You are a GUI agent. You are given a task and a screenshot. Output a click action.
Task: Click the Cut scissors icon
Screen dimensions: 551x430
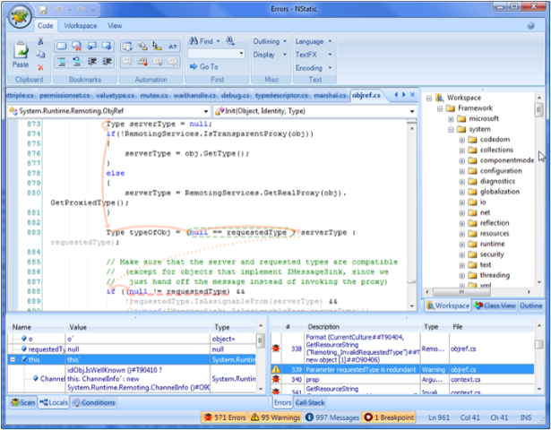pos(40,41)
